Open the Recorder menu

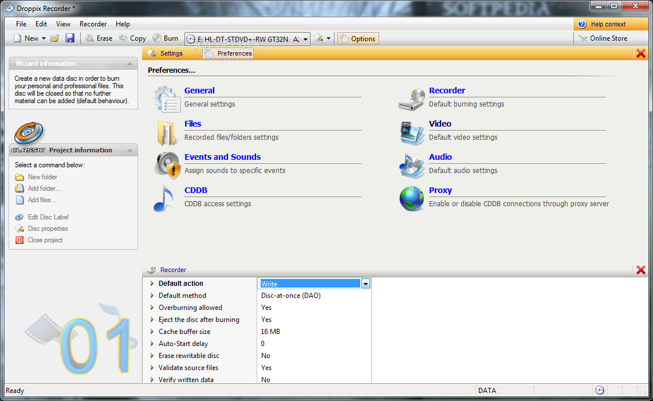pos(93,23)
